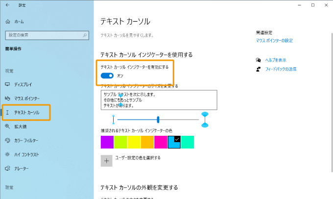333x199 pixels.
Task: Go back with the arrow icon
Action: point(7,5)
